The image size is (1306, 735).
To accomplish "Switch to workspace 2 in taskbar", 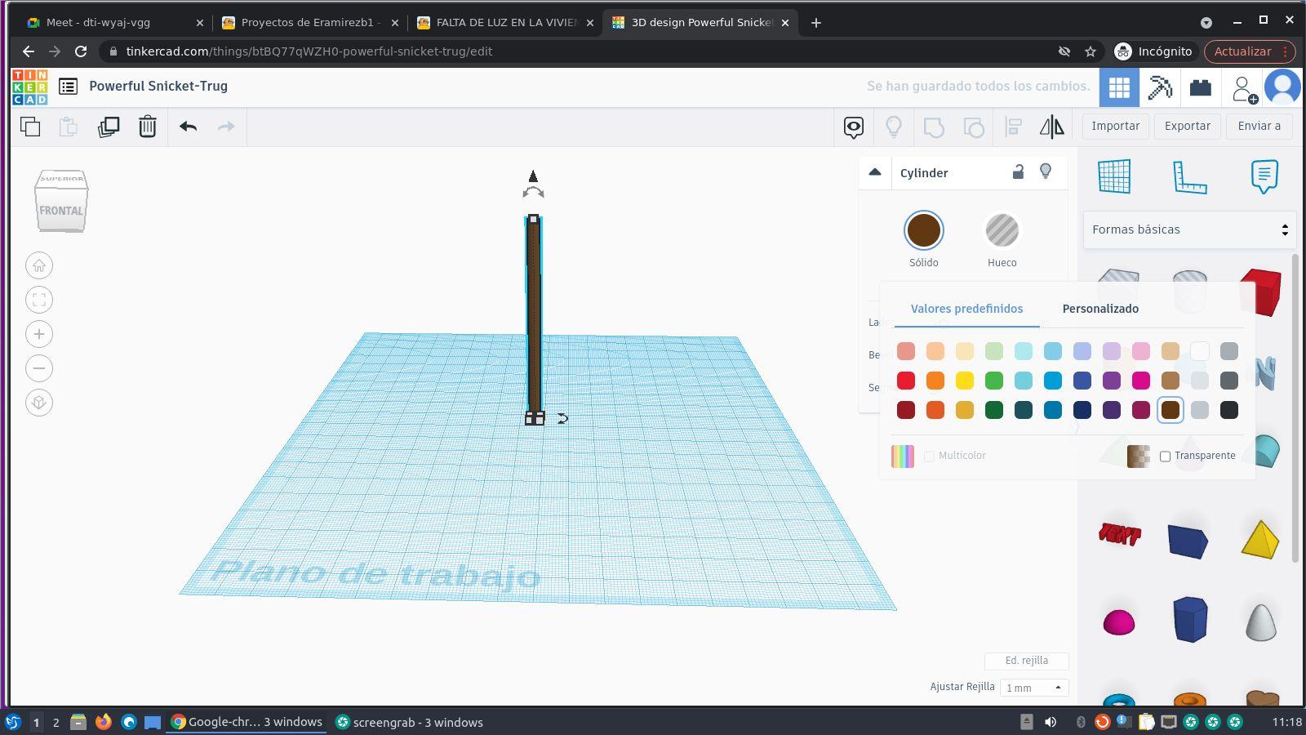I will (x=56, y=722).
